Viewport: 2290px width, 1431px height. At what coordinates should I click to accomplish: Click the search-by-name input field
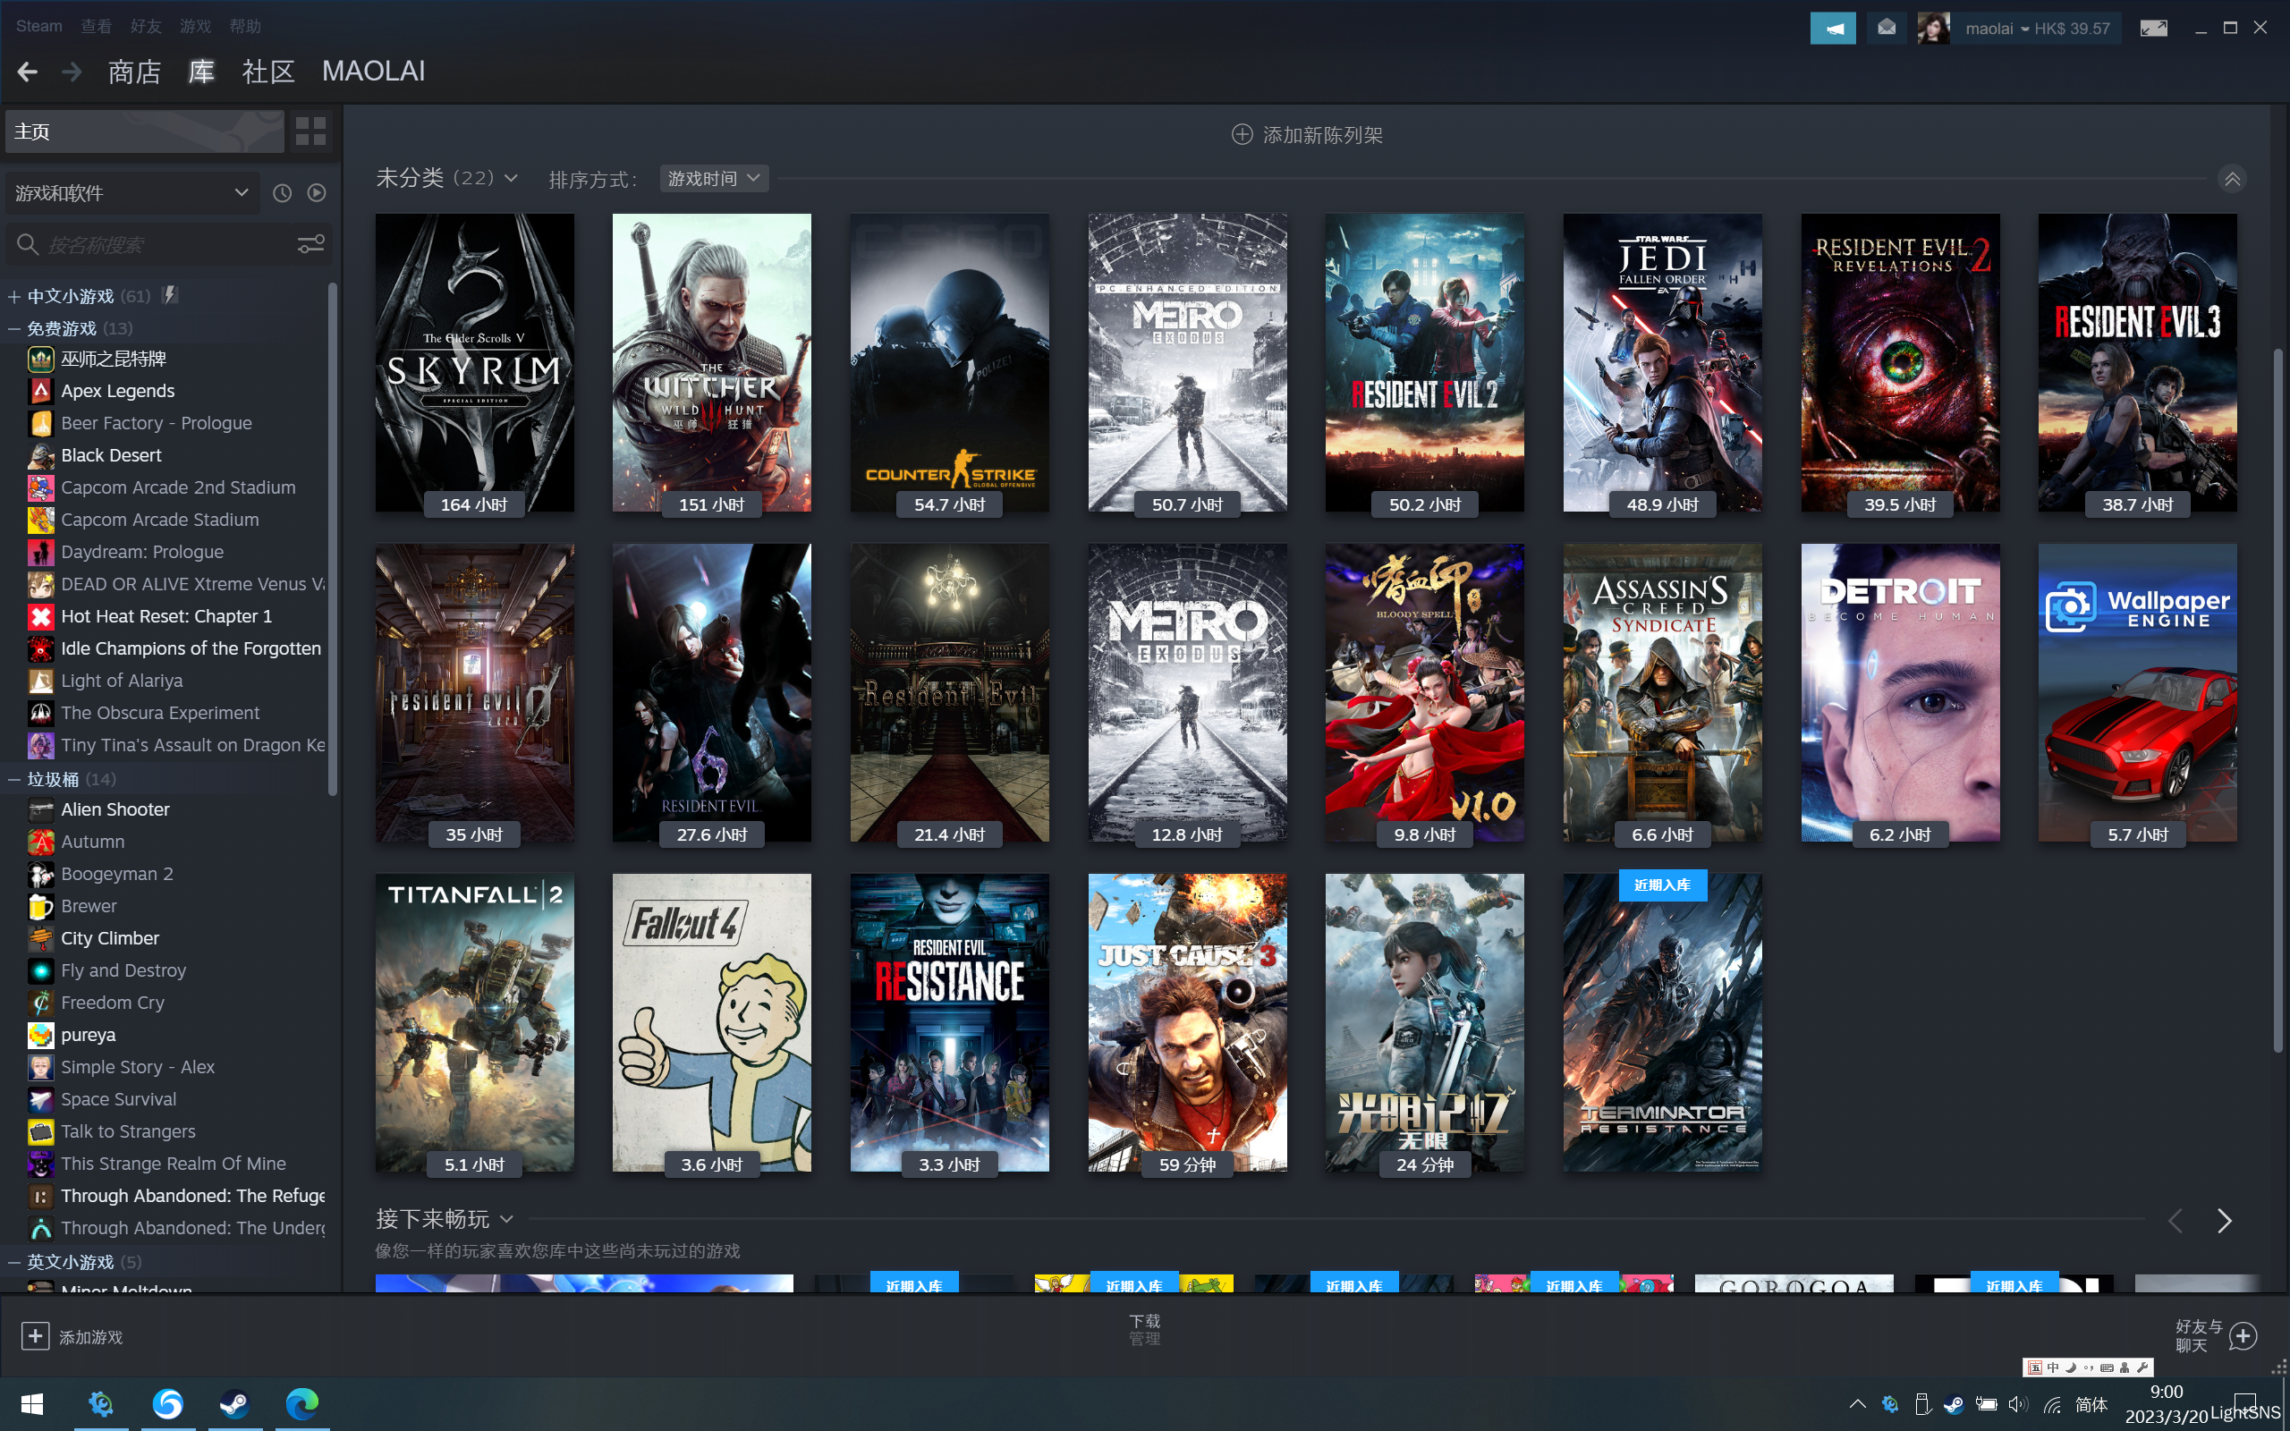[168, 245]
